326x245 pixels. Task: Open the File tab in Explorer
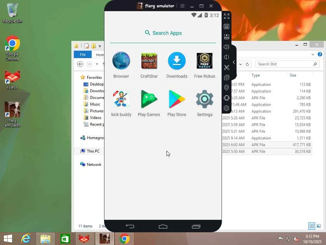click(83, 55)
